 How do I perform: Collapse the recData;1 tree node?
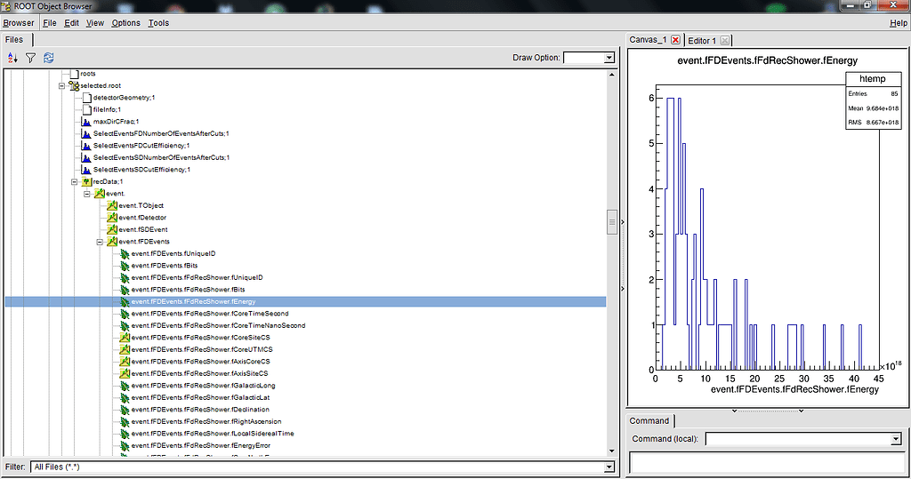tap(75, 181)
